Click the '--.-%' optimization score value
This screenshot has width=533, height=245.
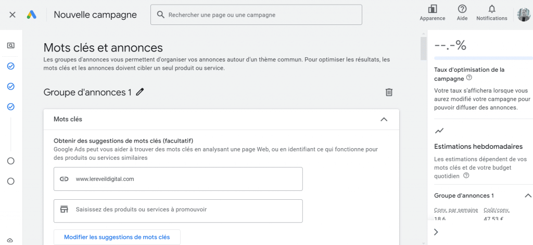click(451, 45)
